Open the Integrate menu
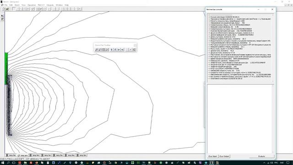 click(x=50, y=5)
